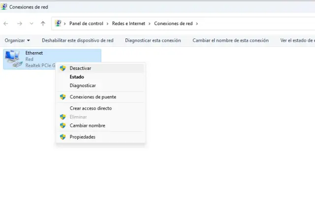This screenshot has height=219, width=315.
Task: Click the Ethernet network adapter icon
Action: (x=13, y=59)
